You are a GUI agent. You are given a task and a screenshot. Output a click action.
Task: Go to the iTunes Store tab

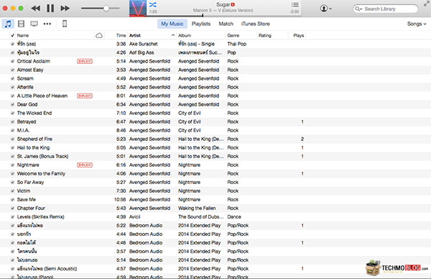255,24
